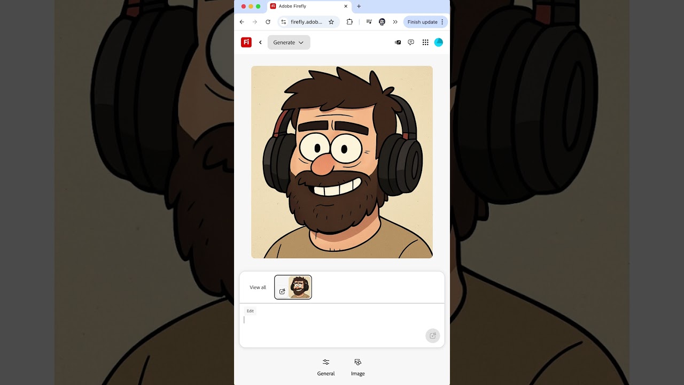Click the browser forward arrow
Screen dimensions: 684x385
[x=254, y=22]
